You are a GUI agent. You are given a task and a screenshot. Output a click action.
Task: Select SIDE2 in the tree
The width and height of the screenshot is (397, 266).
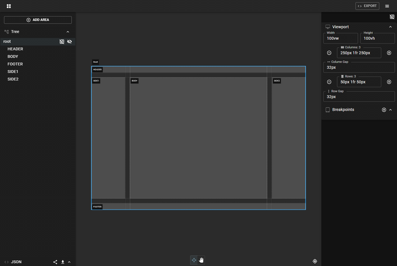click(x=13, y=79)
